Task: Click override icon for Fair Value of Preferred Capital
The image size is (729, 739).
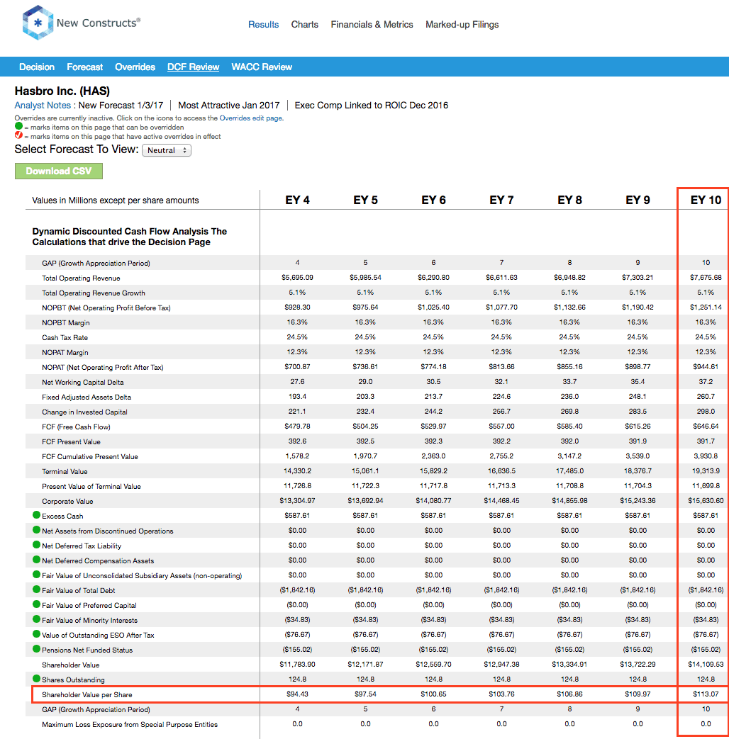Action: click(x=36, y=604)
